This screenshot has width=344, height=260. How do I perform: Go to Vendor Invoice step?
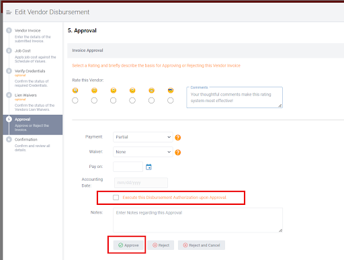(32, 36)
